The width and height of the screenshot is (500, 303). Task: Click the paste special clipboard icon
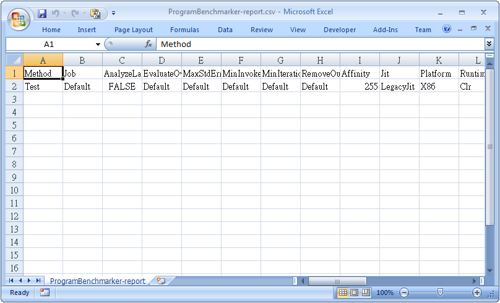coord(95,14)
